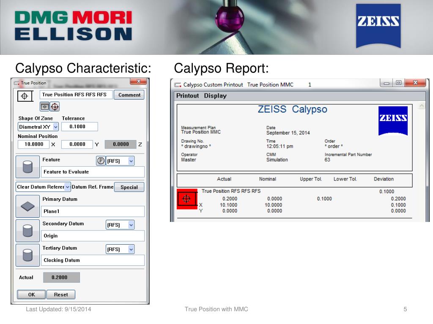Open the Printout menu
The width and height of the screenshot is (433, 324).
pos(187,96)
